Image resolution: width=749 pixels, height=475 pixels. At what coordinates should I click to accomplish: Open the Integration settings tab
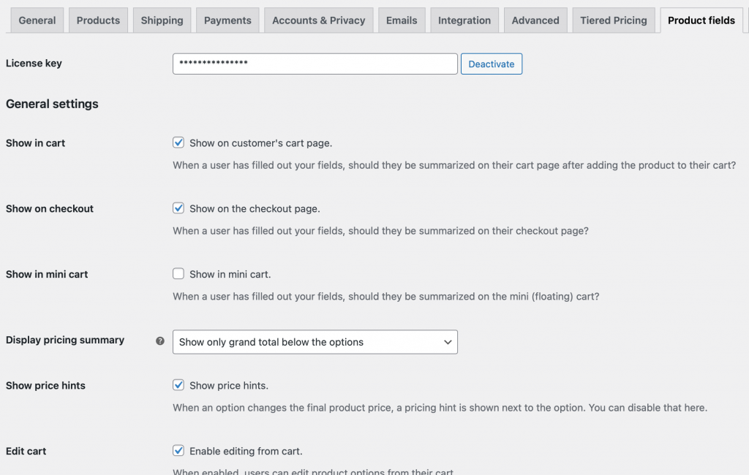(464, 20)
